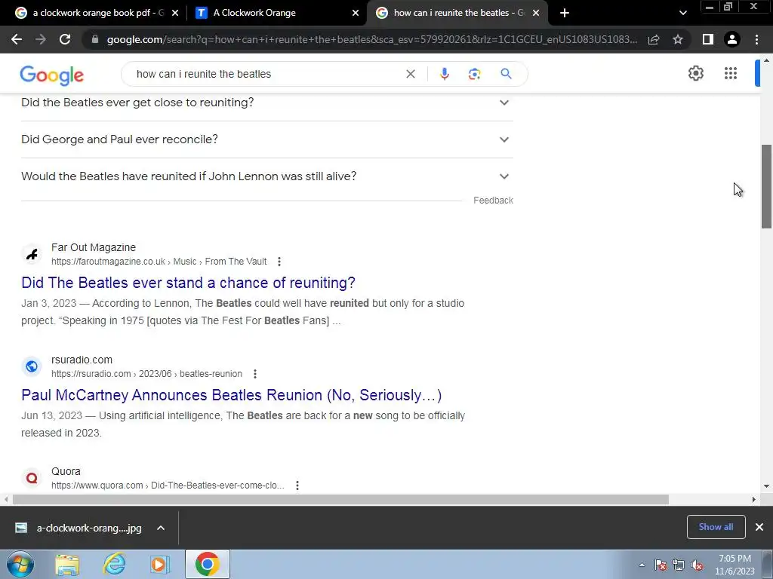Click the muted volume tray icon
Screen dimensions: 773x579
(697, 565)
